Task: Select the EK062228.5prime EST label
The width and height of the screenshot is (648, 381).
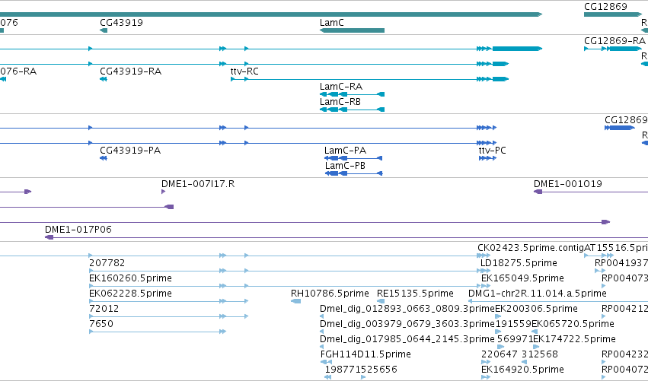Action: [x=131, y=294]
